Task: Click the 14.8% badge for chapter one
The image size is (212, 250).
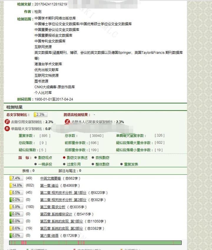Action: click(16, 186)
